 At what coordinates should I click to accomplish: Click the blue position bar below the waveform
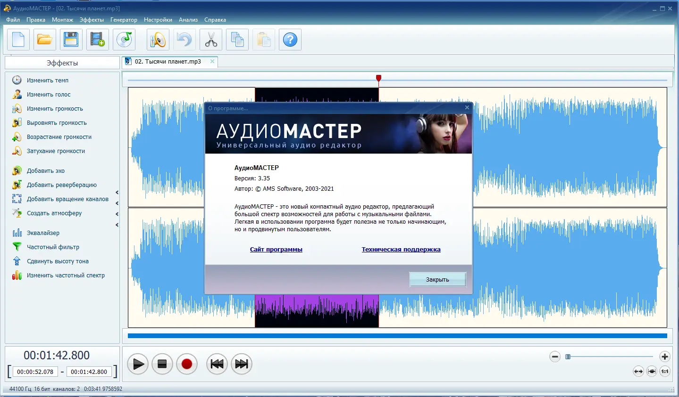[x=397, y=336]
